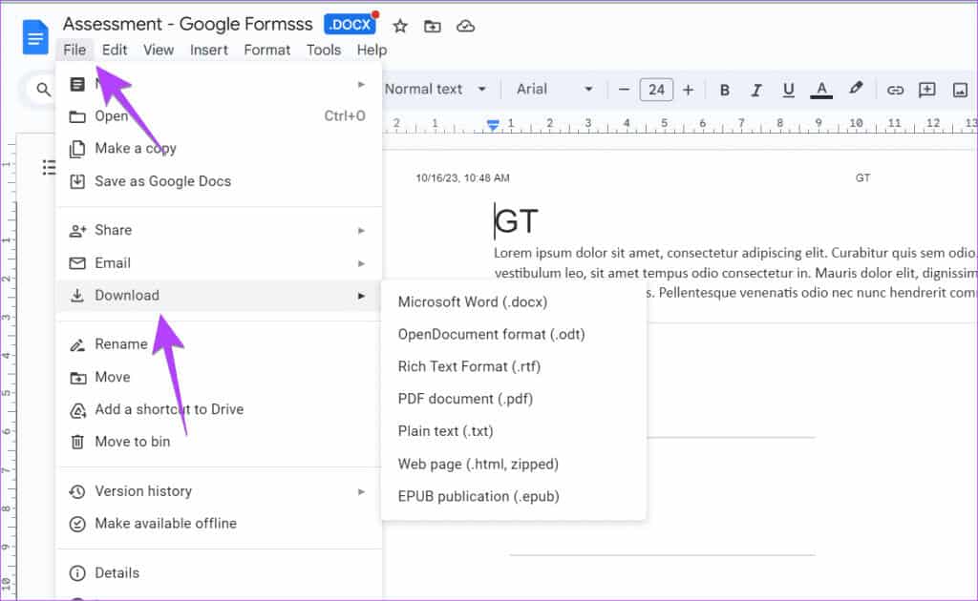The height and width of the screenshot is (601, 978).
Task: Select Rename in the File menu
Action: click(x=219, y=344)
